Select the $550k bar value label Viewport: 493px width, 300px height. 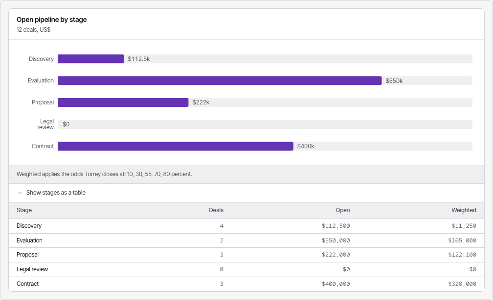pos(394,81)
